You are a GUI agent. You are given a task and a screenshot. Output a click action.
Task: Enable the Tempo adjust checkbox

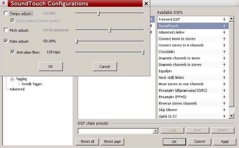(x=6, y=13)
